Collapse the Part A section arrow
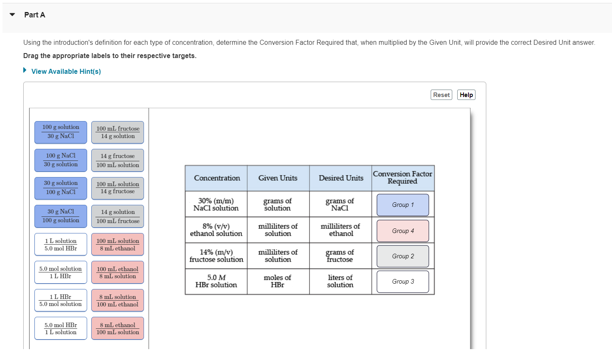 point(12,15)
